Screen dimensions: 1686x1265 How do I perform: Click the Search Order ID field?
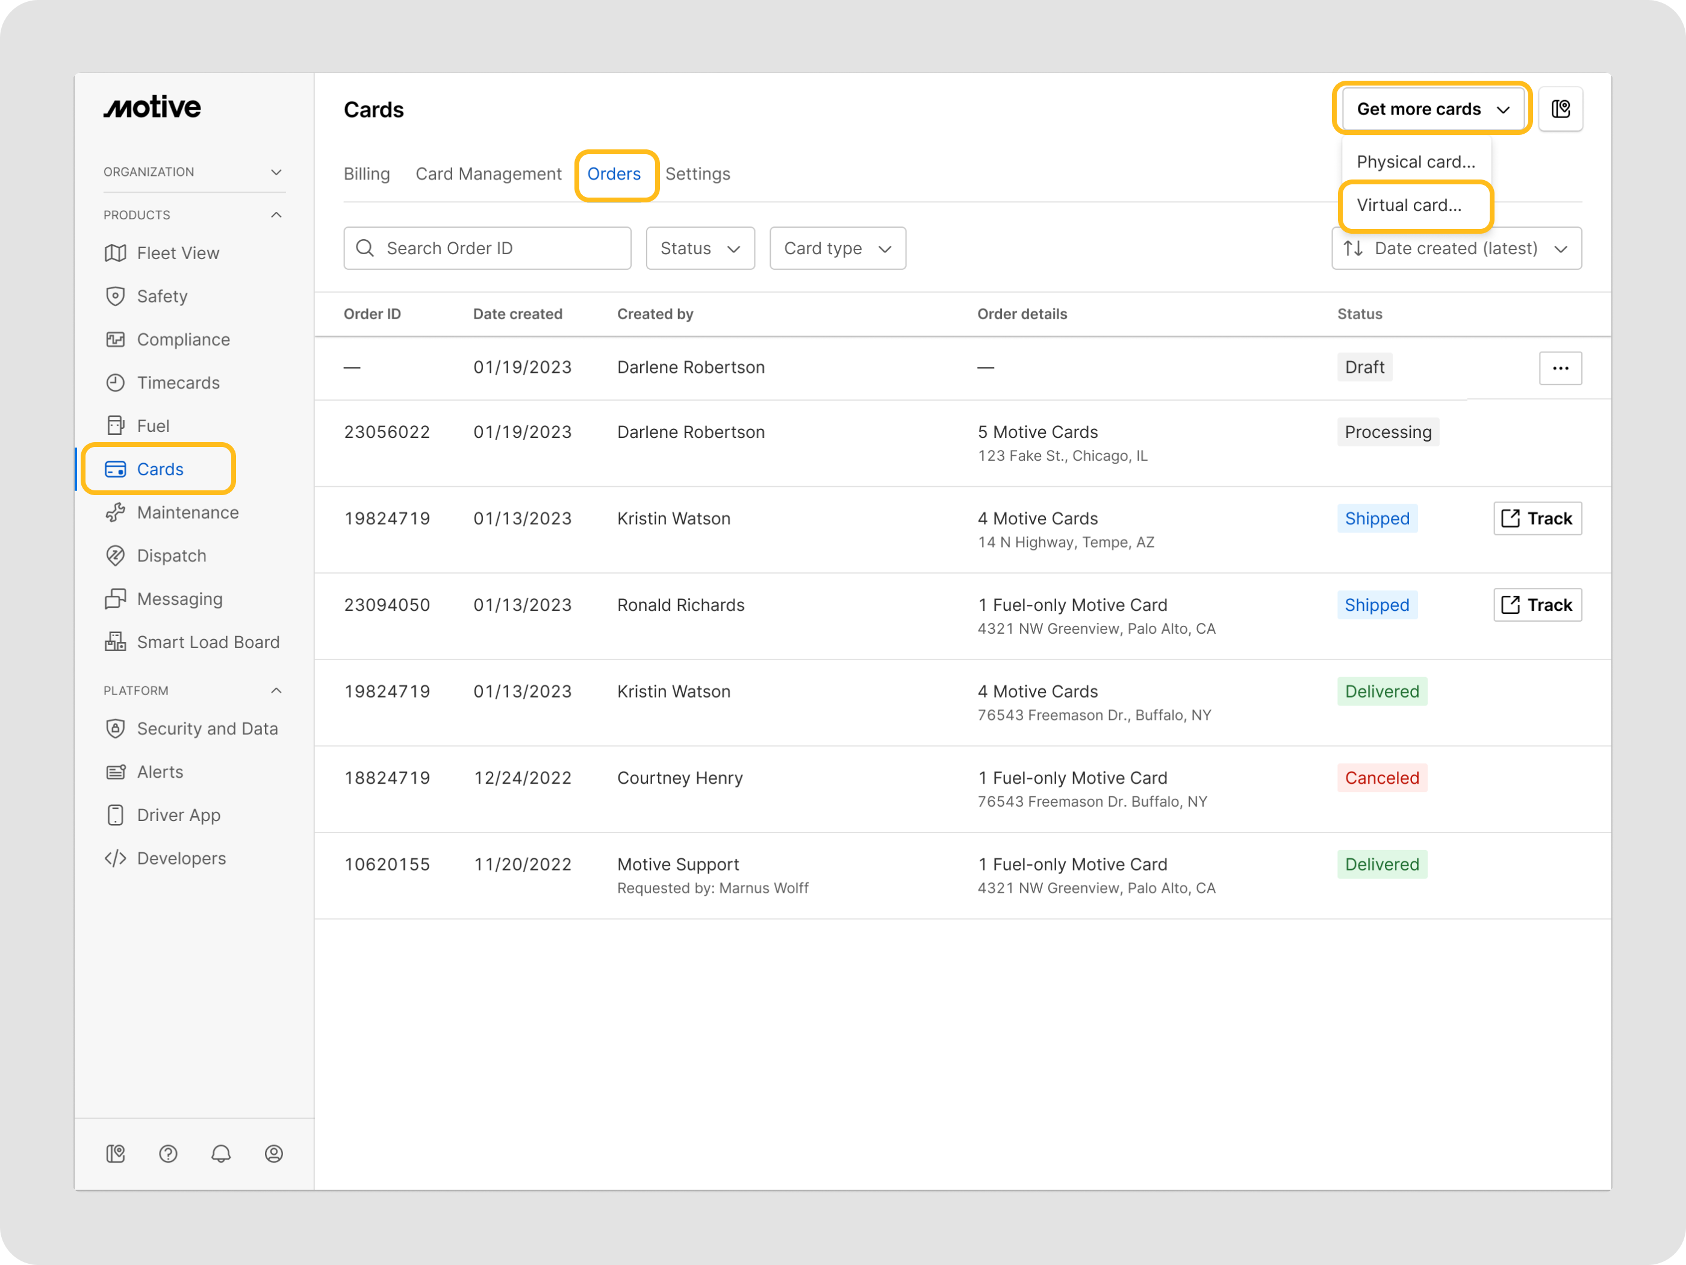488,249
